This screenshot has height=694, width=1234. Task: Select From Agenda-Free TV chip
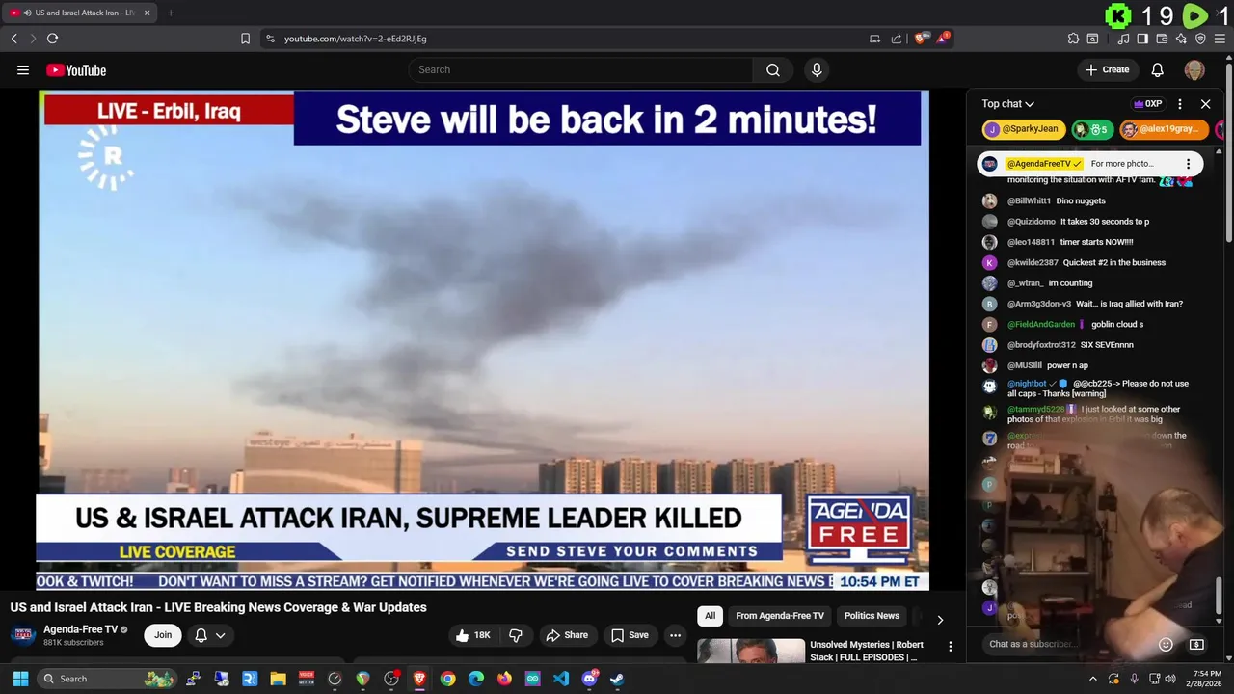click(x=780, y=616)
